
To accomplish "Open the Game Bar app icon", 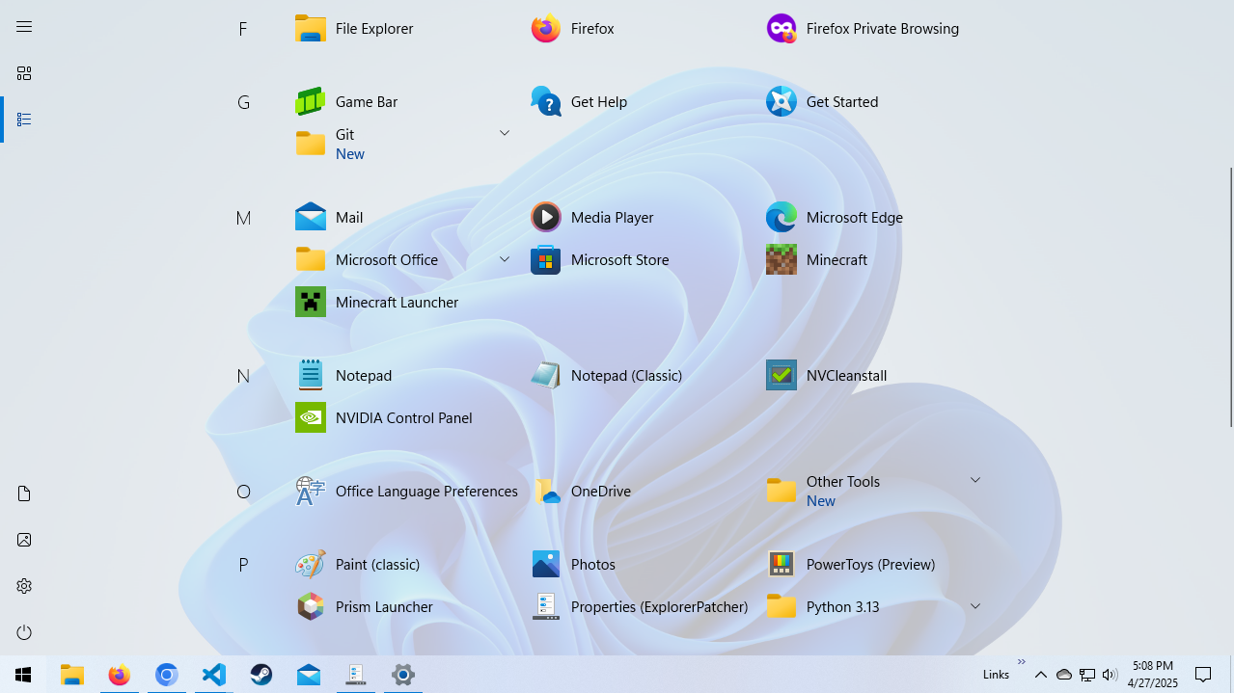I will tap(311, 101).
